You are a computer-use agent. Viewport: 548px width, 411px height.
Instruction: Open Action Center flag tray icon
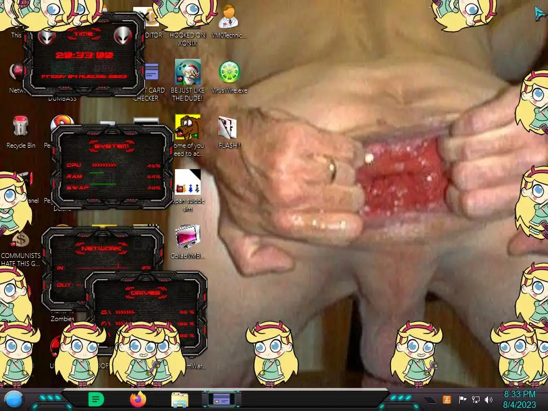pyautogui.click(x=462, y=399)
